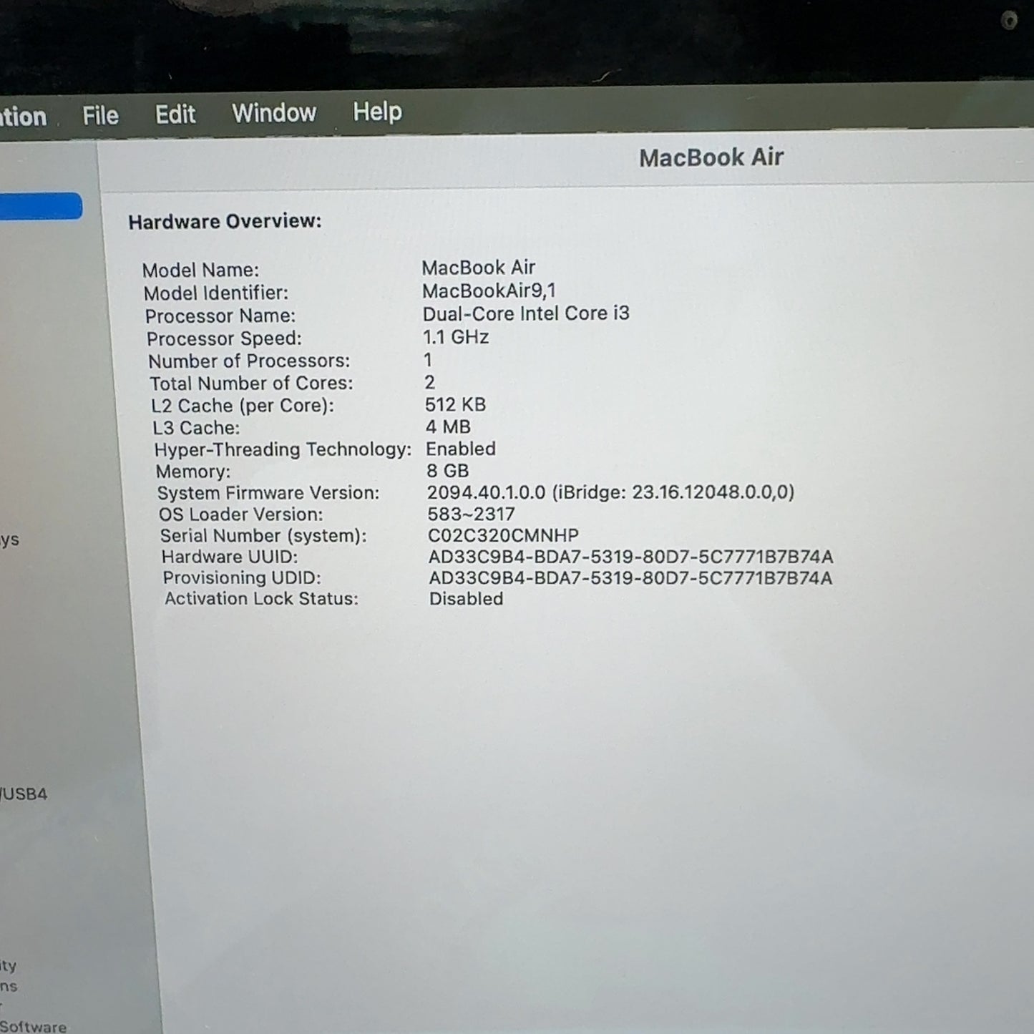Screen dimensions: 1034x1034
Task: Select the Number of Processors value 1
Action: (x=428, y=359)
